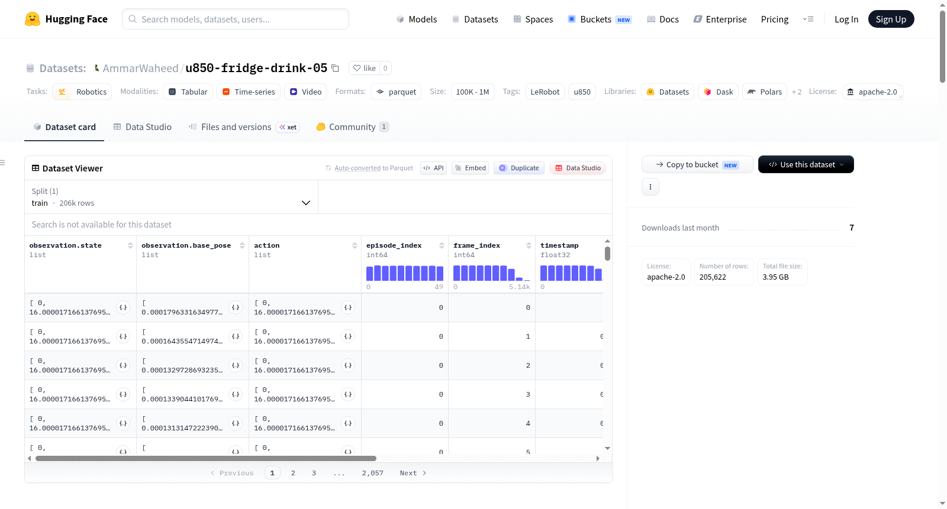Sort by frame_index column
The width and height of the screenshot is (947, 509).
coord(529,245)
